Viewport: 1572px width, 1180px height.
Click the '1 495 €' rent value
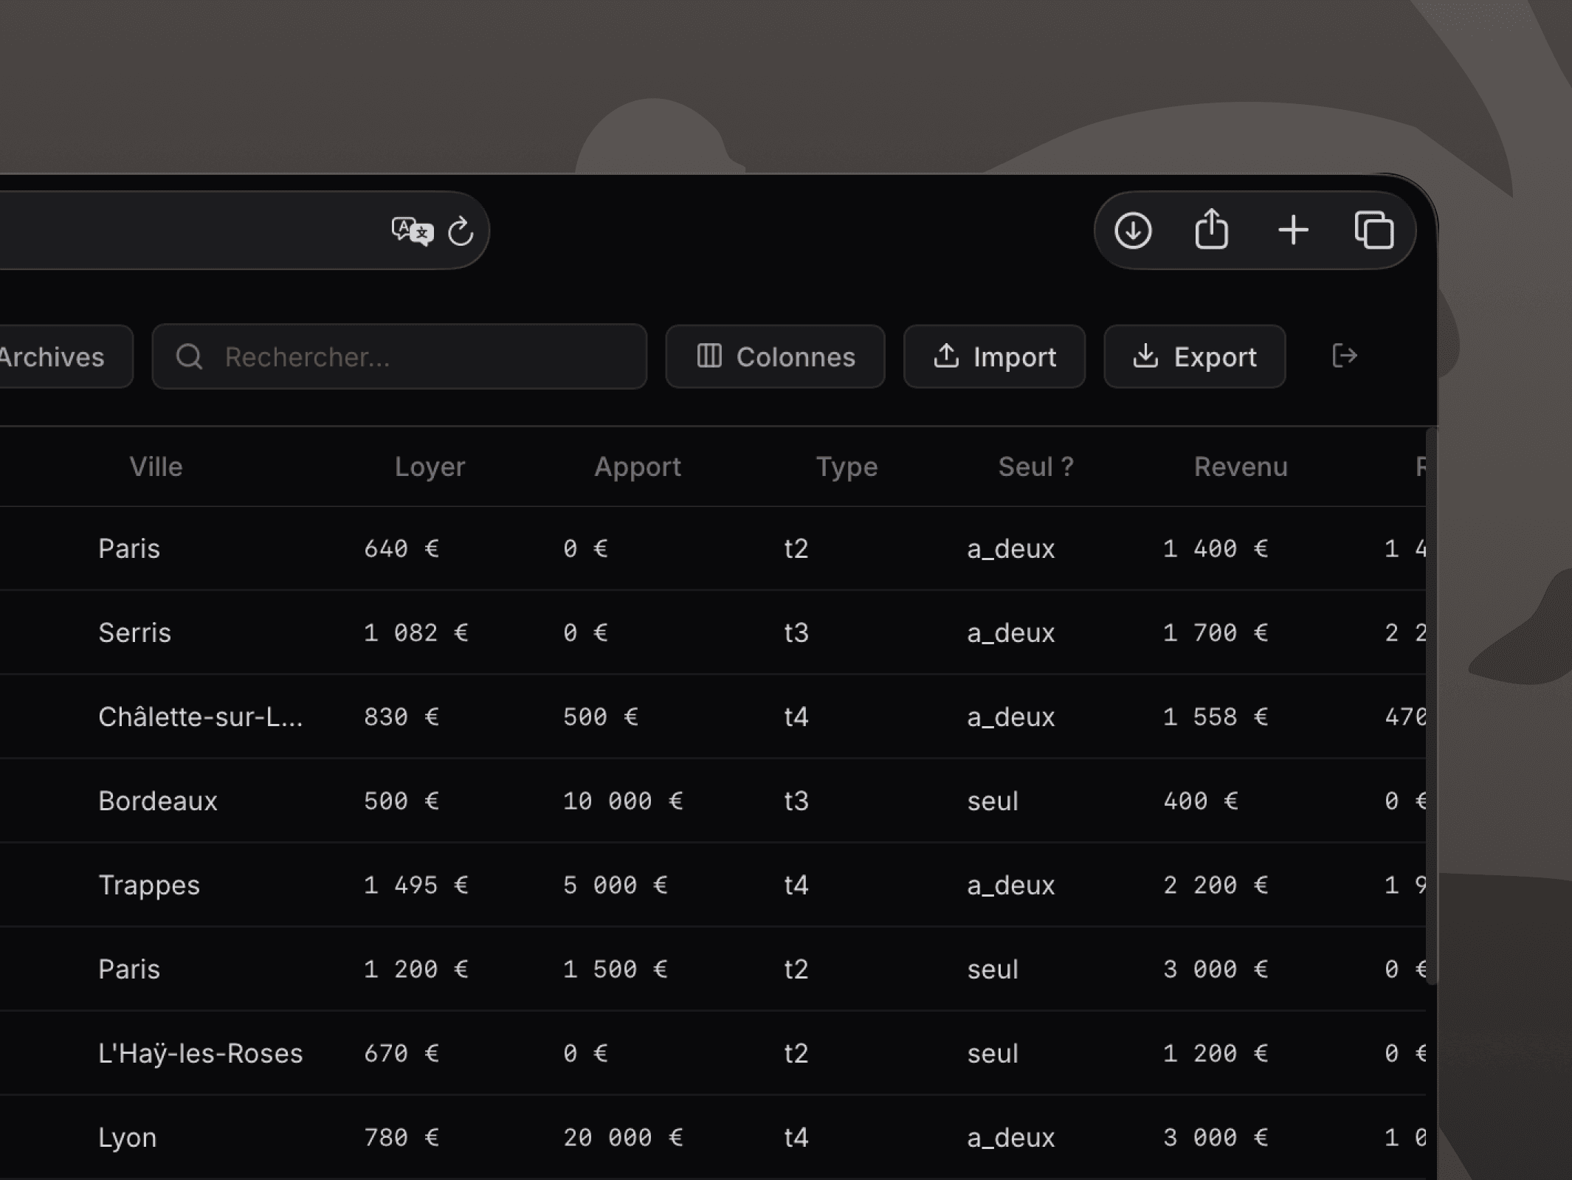coord(416,885)
